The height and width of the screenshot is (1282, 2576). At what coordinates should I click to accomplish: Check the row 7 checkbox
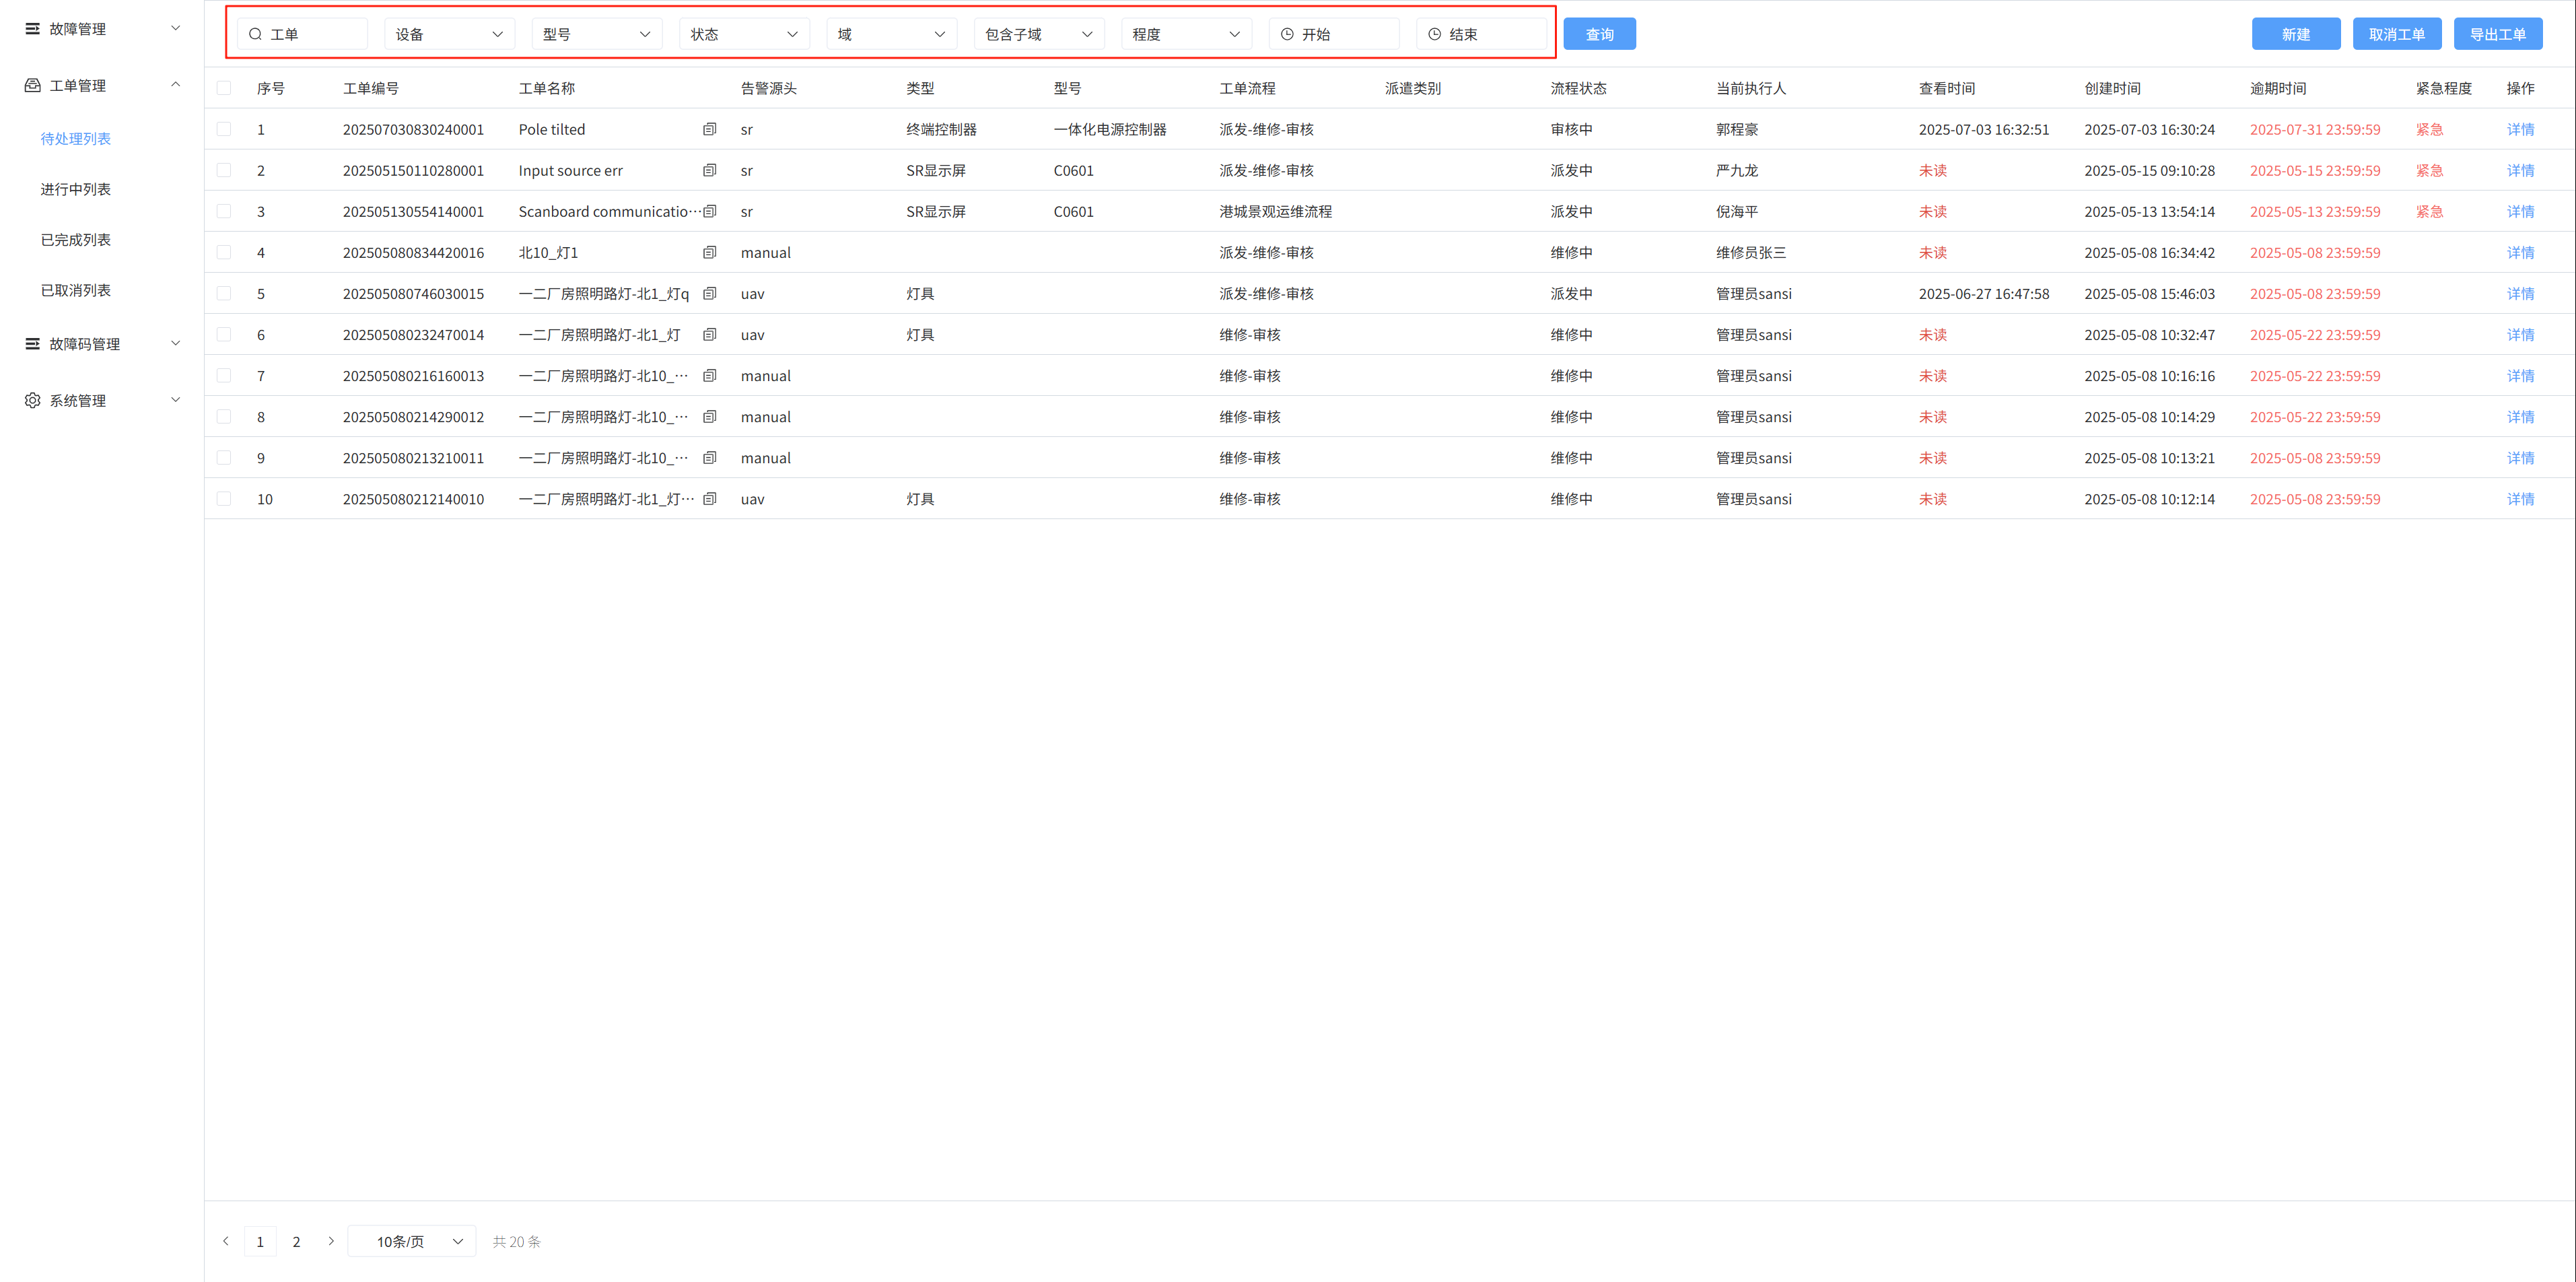[x=224, y=375]
